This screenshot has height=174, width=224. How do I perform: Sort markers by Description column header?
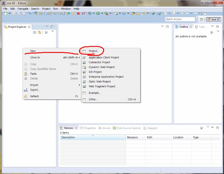(x=93, y=137)
